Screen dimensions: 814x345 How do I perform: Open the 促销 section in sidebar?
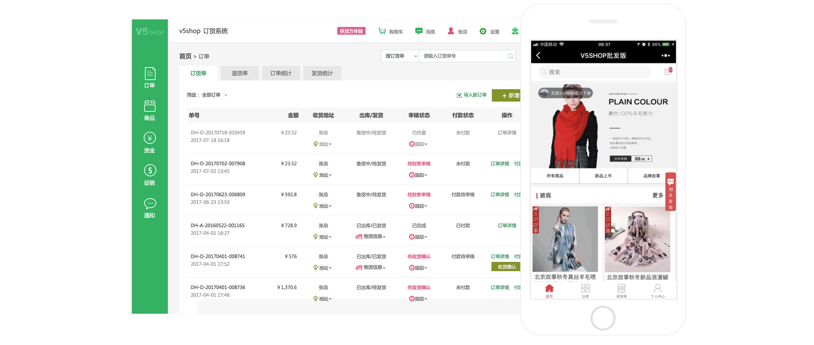pyautogui.click(x=150, y=175)
